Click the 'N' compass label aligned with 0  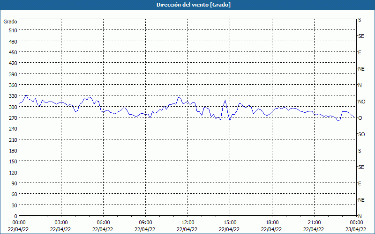[360, 216]
